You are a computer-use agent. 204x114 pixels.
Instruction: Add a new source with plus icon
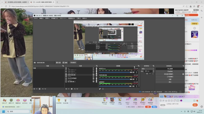[x=66, y=89]
